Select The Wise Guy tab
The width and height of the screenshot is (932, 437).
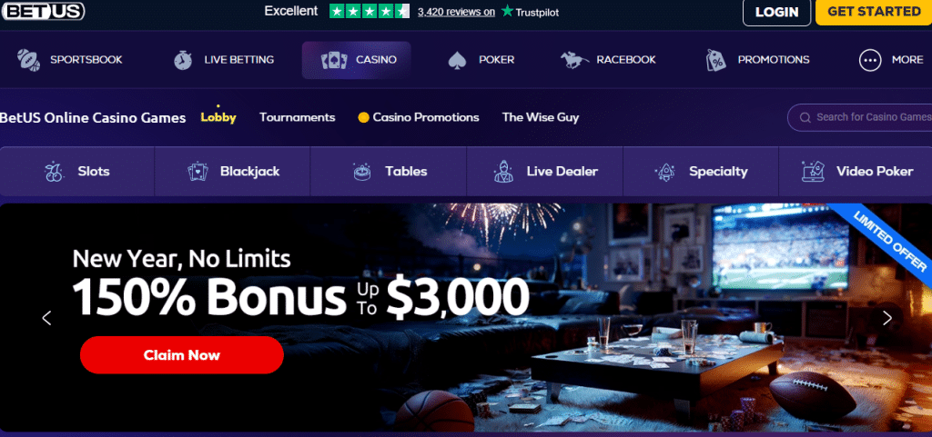click(x=541, y=117)
